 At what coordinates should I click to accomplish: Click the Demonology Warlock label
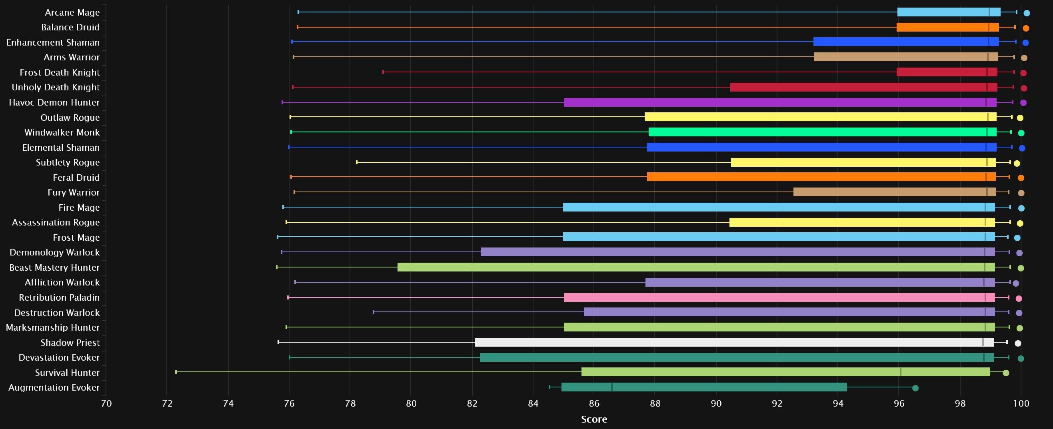(x=55, y=253)
